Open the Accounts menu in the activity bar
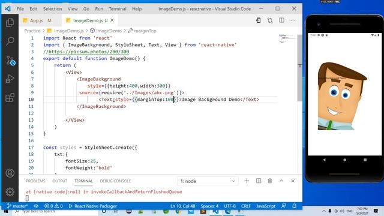Viewport: 384px width, 216px height. point(10,173)
